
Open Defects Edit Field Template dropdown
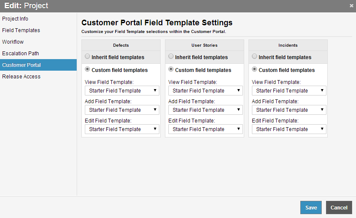click(x=122, y=129)
